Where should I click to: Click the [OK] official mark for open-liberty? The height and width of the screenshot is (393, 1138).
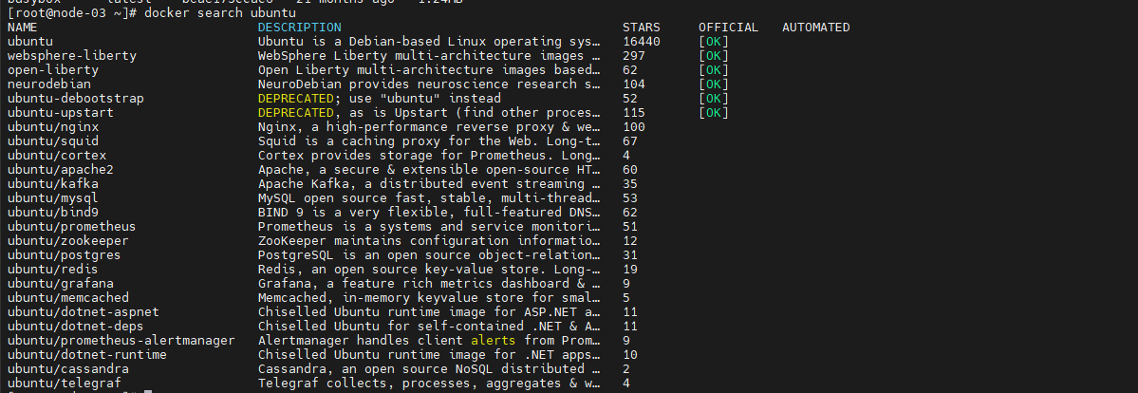coord(714,70)
